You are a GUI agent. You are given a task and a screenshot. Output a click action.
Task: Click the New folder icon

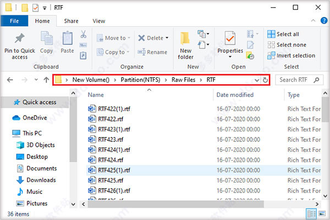[x=185, y=38]
